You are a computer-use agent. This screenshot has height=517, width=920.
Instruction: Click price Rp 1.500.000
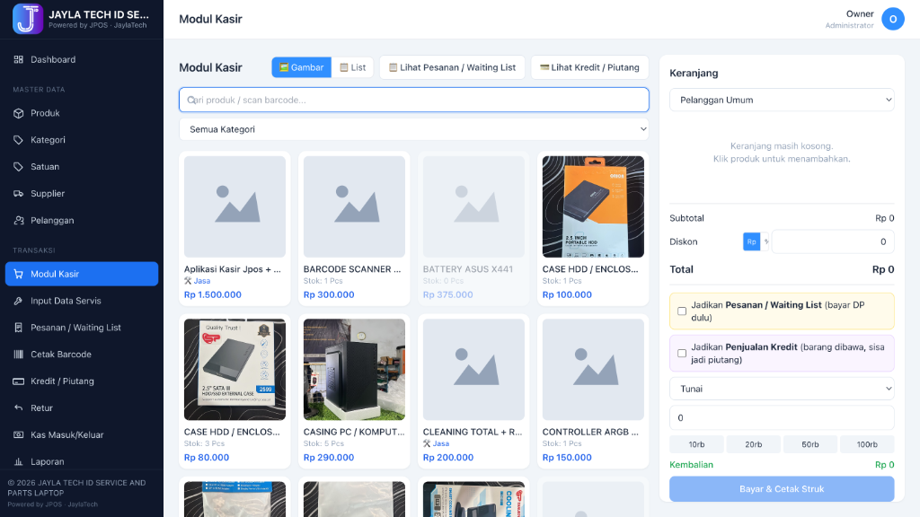[212, 294]
